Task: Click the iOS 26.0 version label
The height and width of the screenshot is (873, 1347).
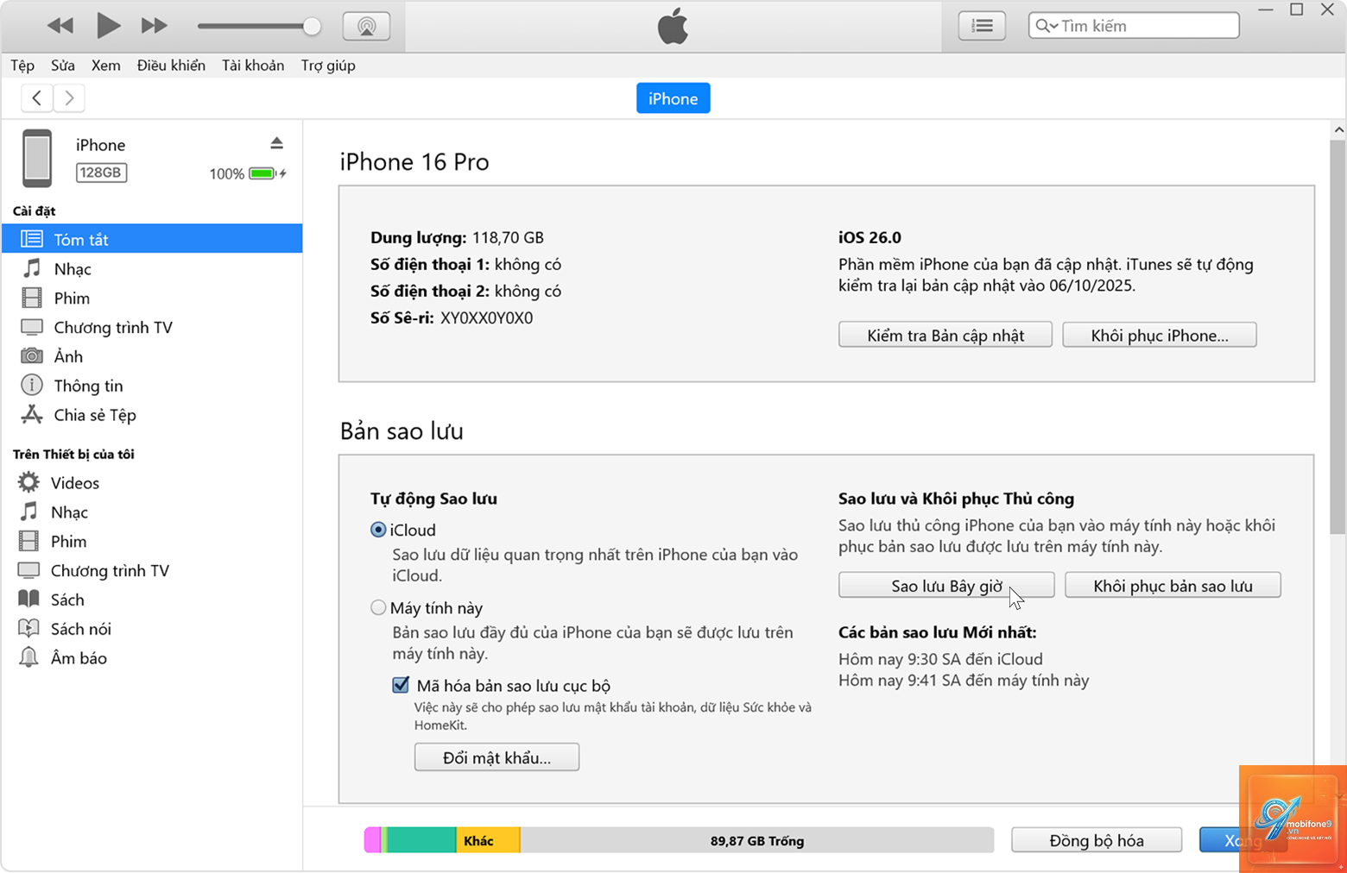Action: tap(870, 237)
